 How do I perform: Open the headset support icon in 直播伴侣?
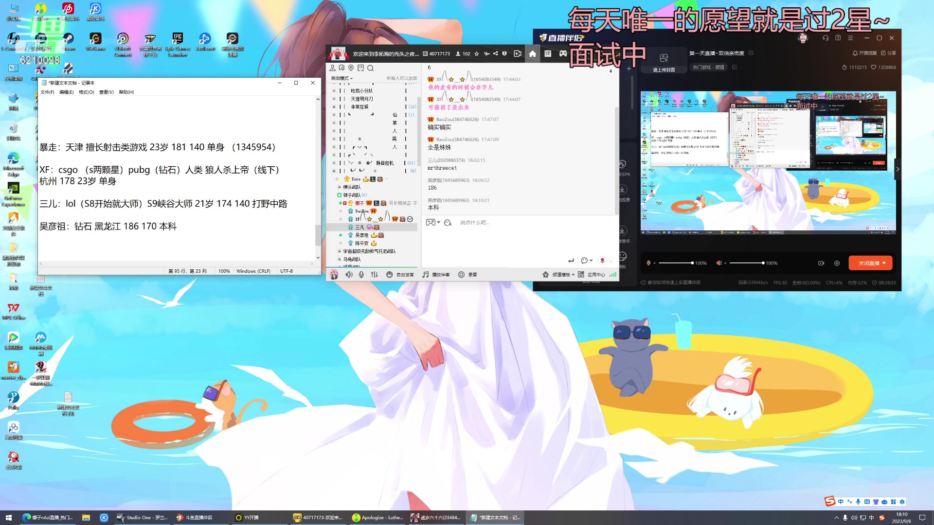click(x=826, y=38)
